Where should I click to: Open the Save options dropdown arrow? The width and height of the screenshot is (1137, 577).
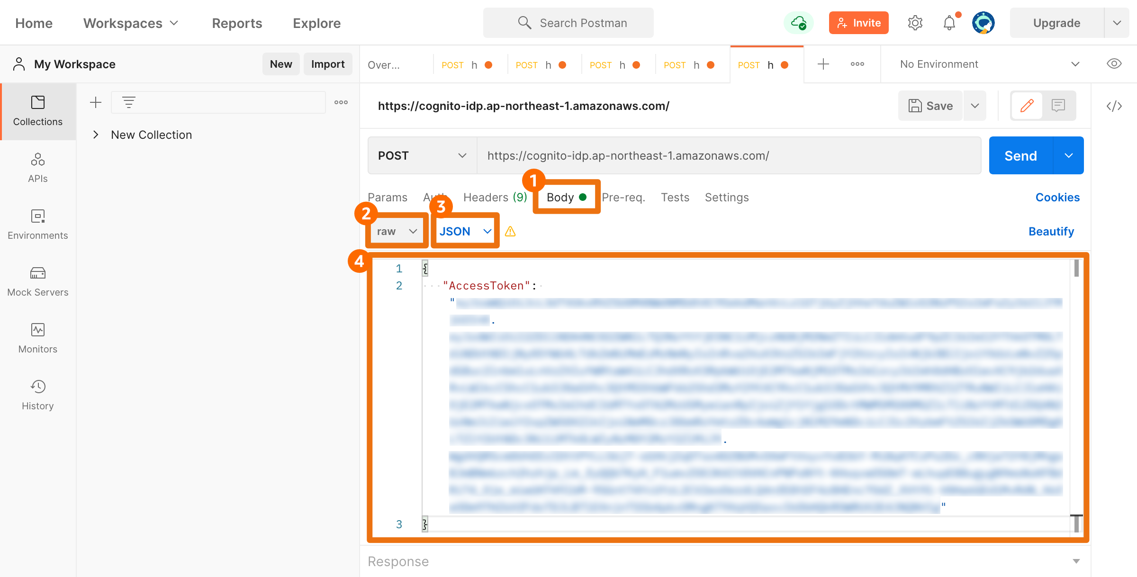(975, 106)
